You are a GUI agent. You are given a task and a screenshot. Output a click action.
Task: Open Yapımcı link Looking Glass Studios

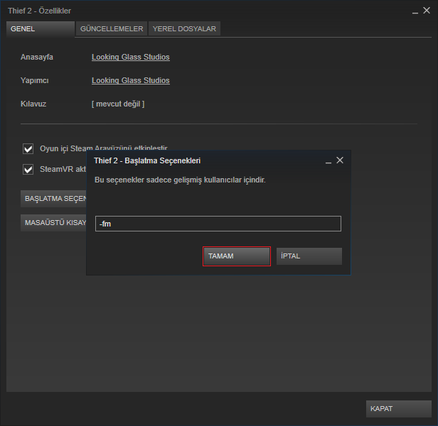coord(130,80)
